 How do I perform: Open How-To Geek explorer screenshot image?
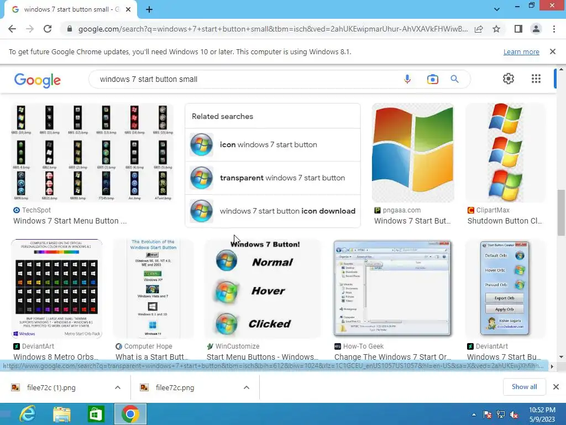(x=393, y=289)
